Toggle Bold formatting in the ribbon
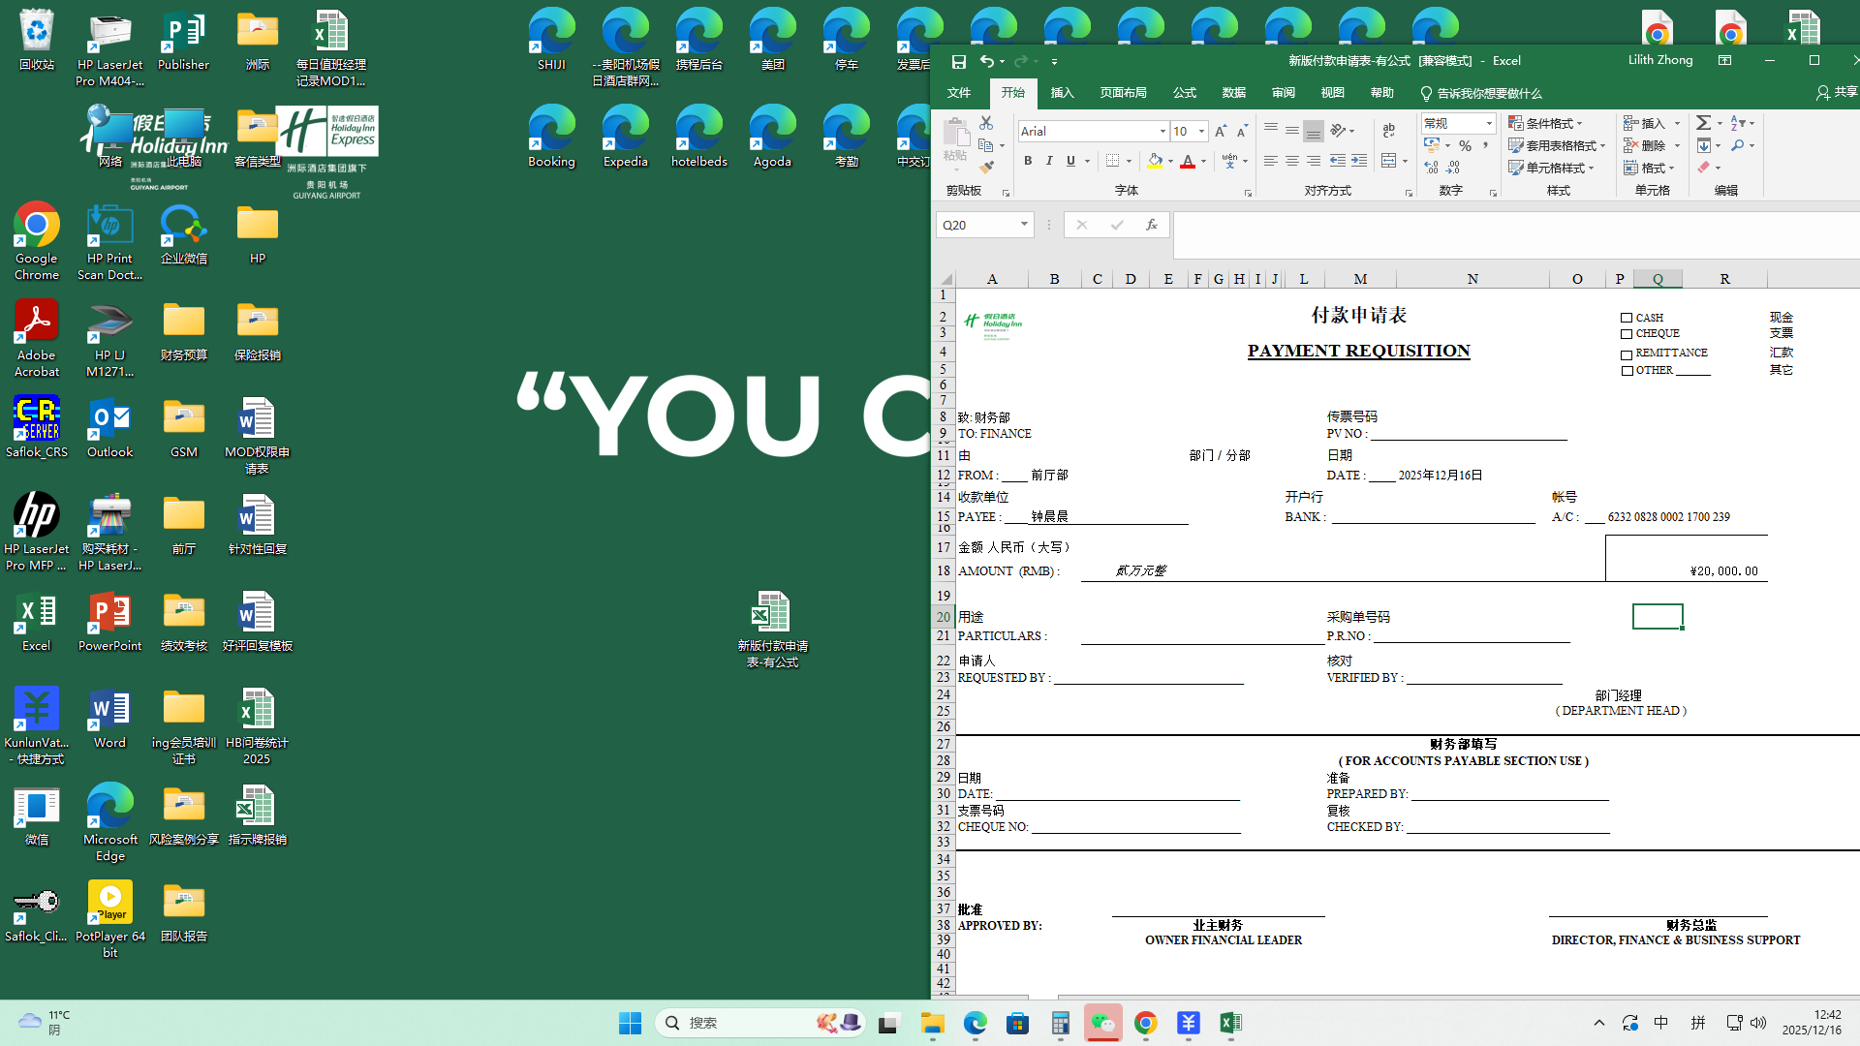This screenshot has height=1046, width=1860. 1028,161
